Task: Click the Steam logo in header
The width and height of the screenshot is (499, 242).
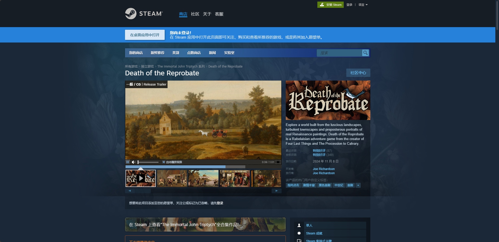Action: (144, 14)
